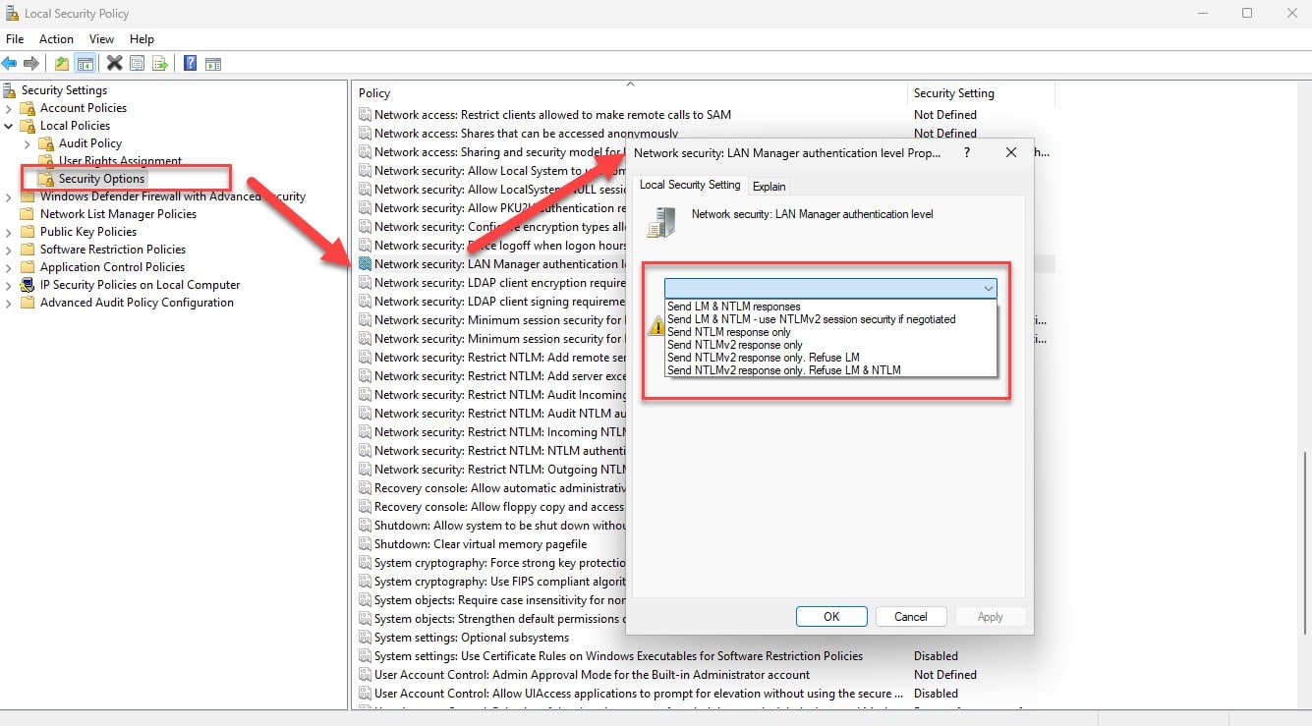The image size is (1312, 726).
Task: Click the Up one level folder icon
Action: point(62,64)
